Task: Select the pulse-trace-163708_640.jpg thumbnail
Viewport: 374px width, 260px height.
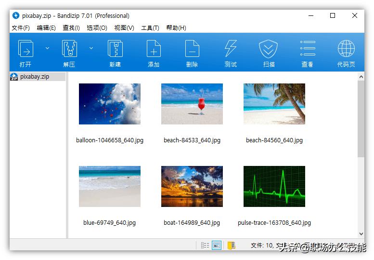Action: pyautogui.click(x=274, y=187)
